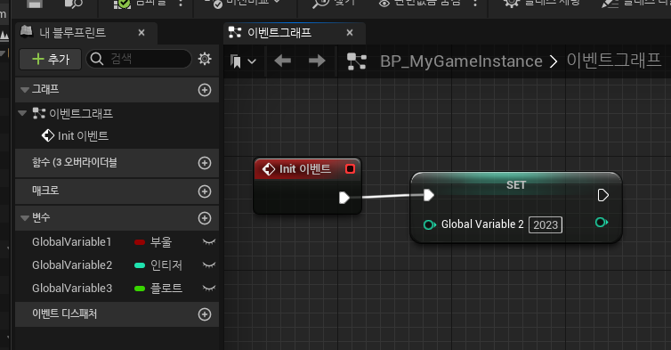This screenshot has height=350, width=671.
Task: Select the GlobalVariable3 variable
Action: coord(72,289)
